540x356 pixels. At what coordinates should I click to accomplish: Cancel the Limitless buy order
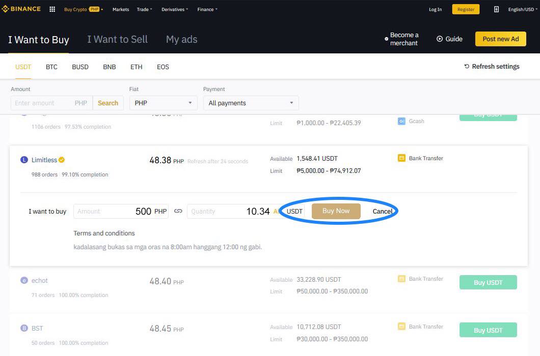coord(382,211)
